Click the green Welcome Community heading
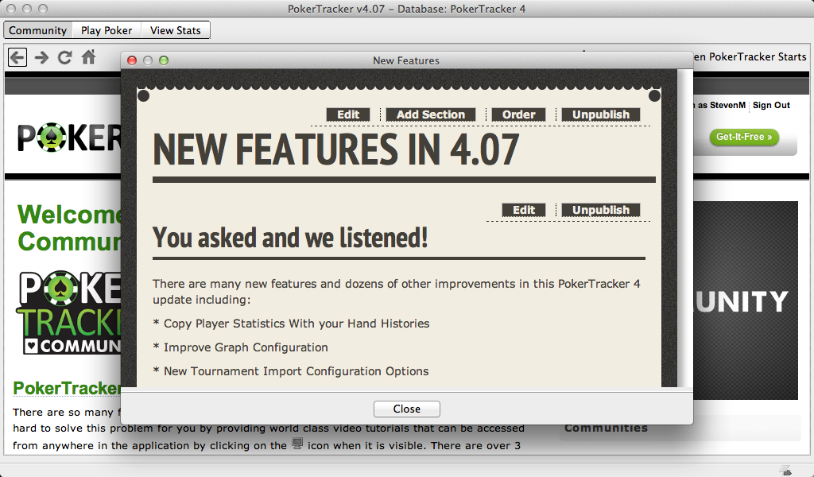 (x=69, y=228)
